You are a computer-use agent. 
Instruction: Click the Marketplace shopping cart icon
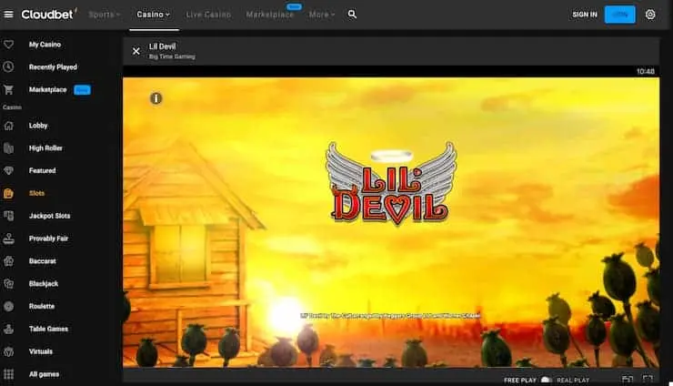click(8, 89)
